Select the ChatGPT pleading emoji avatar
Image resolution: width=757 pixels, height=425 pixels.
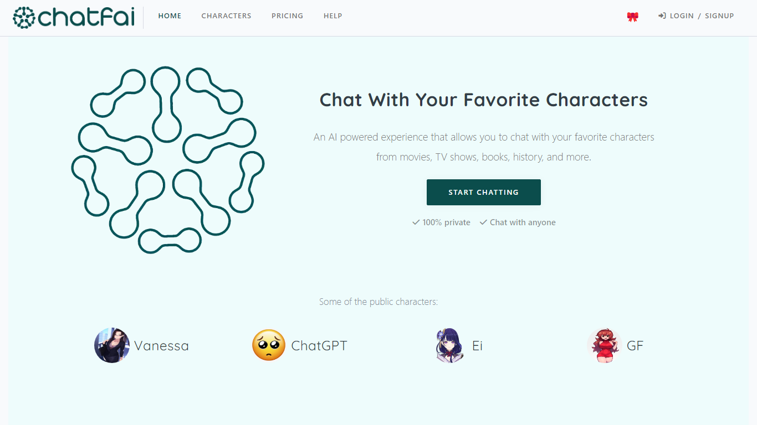[x=269, y=345]
